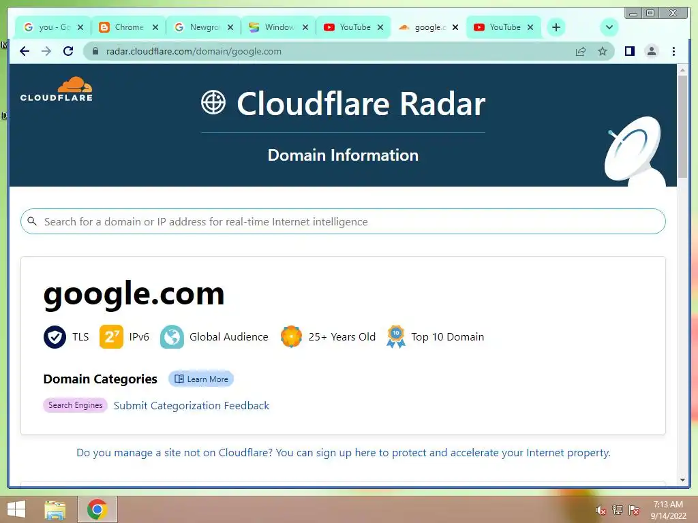The image size is (698, 523).
Task: Switch to the Newgrounds Google tab
Action: click(x=203, y=27)
